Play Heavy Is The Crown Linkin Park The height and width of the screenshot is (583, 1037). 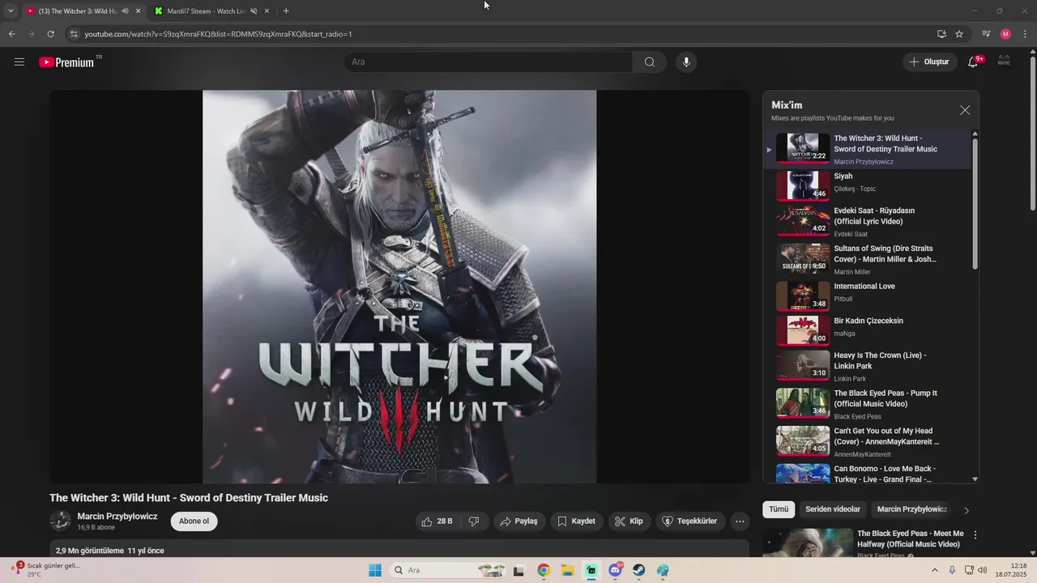[867, 366]
